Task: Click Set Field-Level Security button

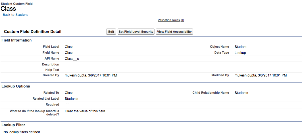Action: click(136, 32)
